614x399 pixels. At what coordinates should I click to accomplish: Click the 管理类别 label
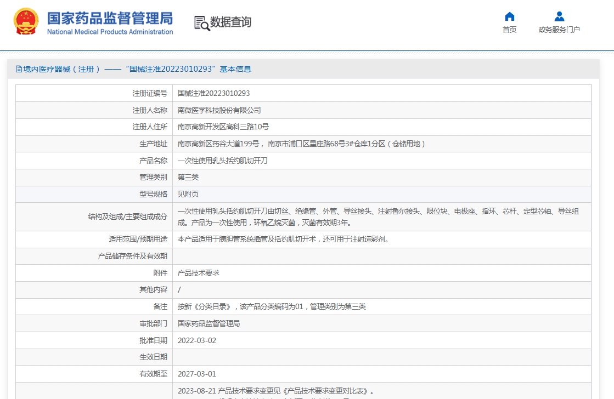[154, 177]
